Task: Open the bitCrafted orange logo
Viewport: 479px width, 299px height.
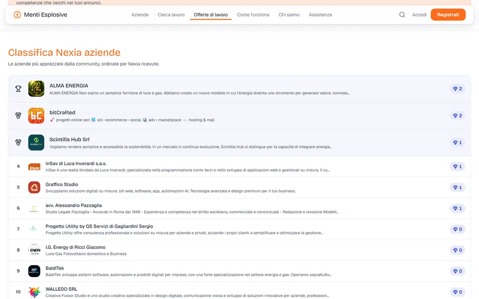Action: [x=36, y=116]
